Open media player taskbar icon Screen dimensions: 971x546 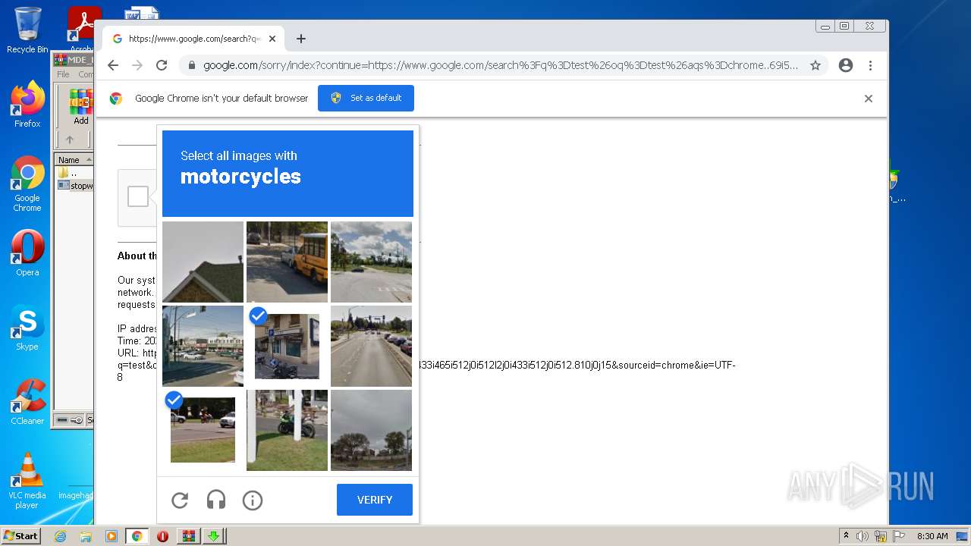pos(112,536)
